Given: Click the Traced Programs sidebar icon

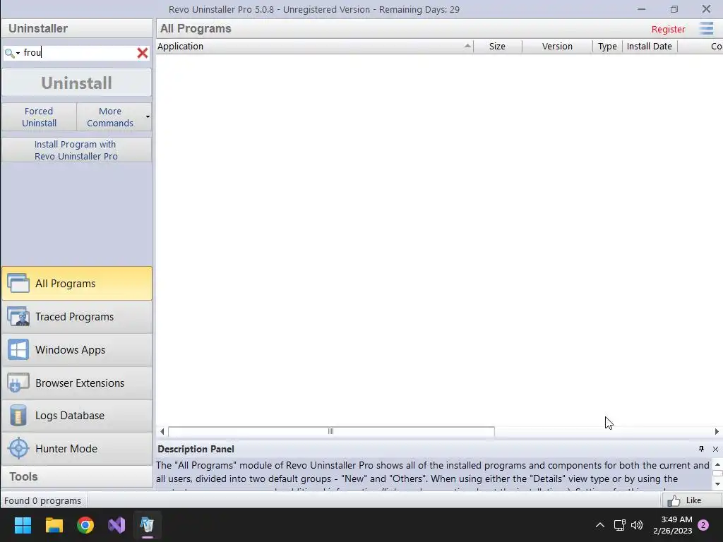Looking at the screenshot, I should pos(18,317).
